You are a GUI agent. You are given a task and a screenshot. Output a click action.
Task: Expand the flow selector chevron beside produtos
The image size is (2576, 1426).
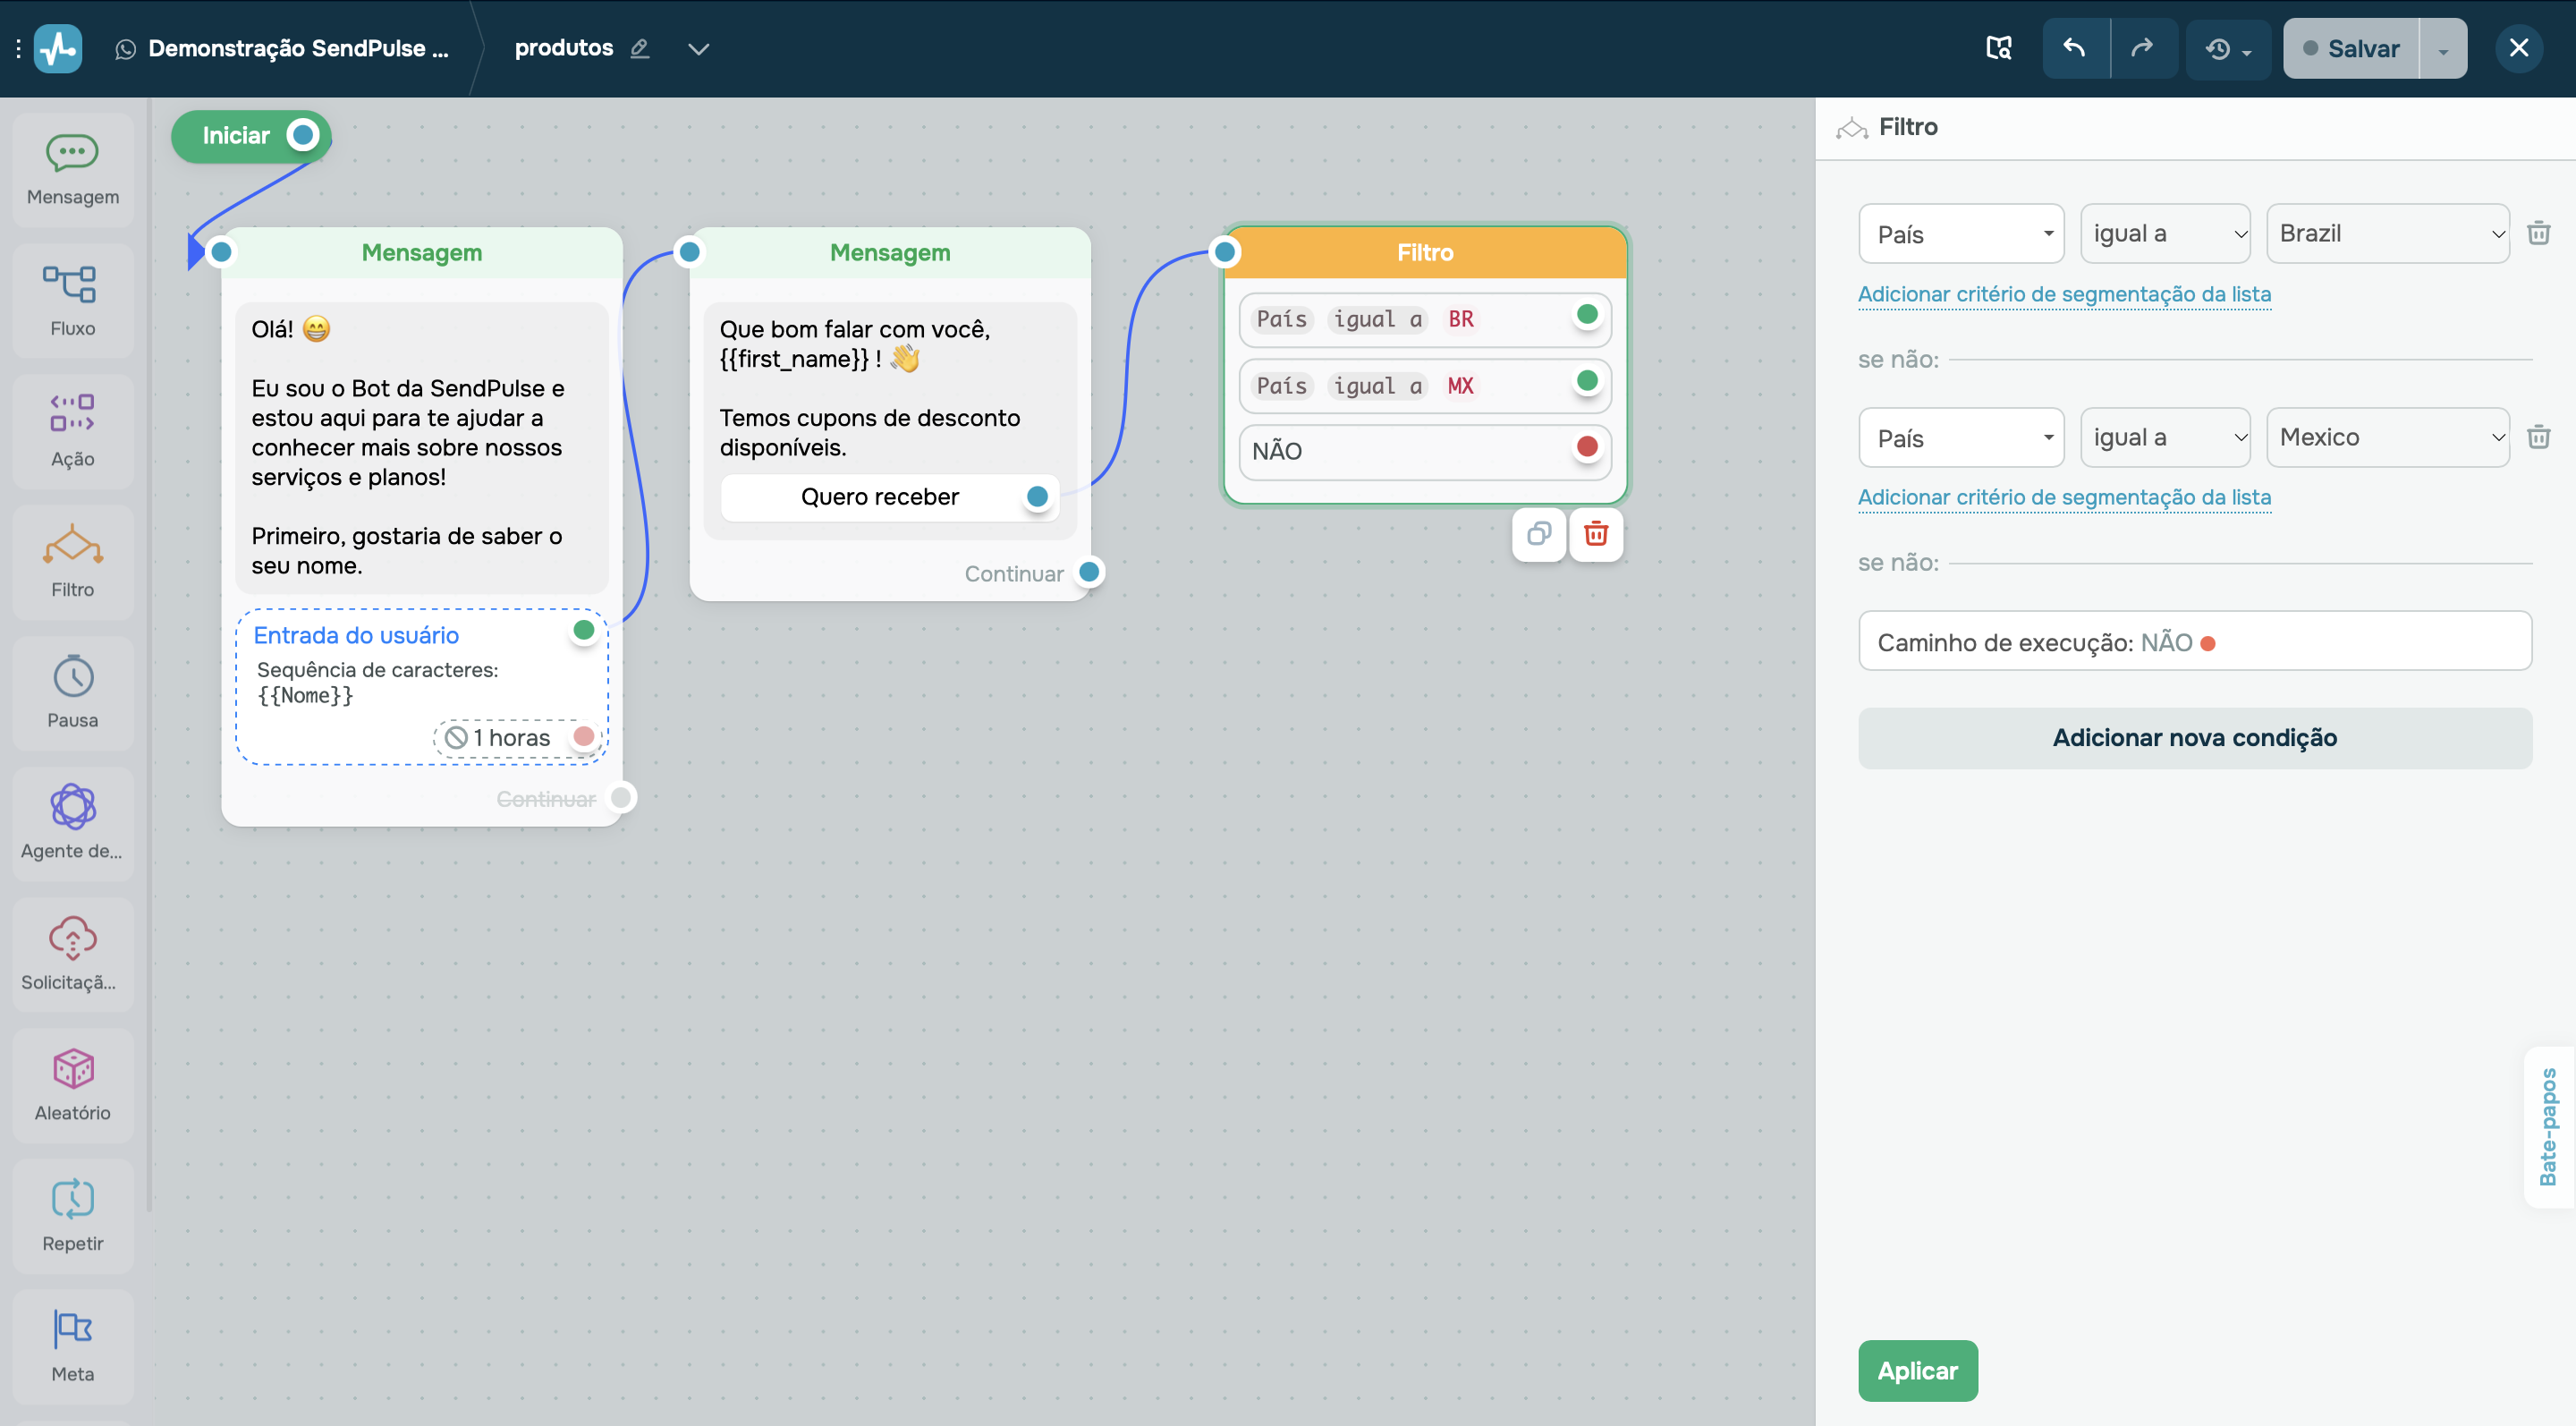[x=698, y=48]
